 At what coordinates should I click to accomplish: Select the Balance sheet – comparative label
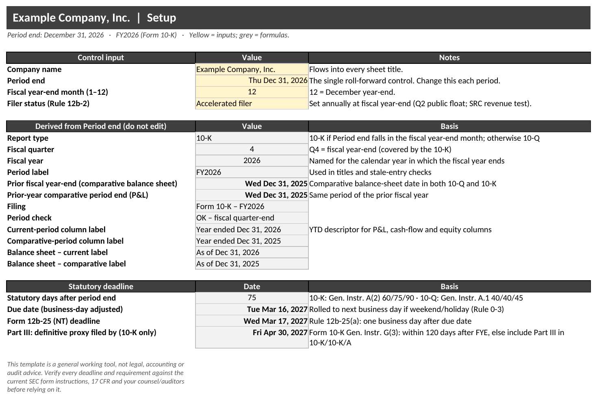point(66,264)
